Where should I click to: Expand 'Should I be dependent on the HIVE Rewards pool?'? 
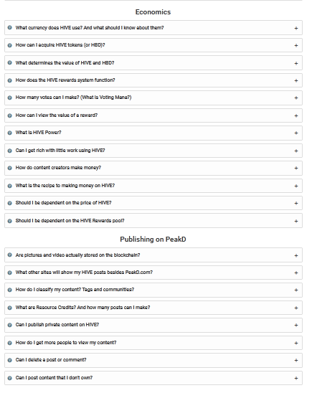click(153, 221)
